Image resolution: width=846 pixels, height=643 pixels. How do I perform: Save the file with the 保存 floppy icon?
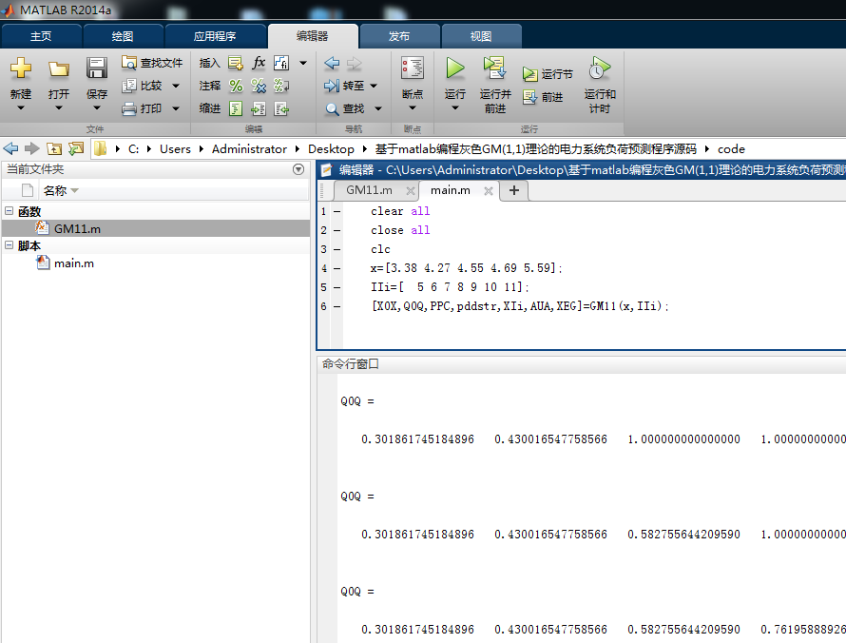[x=97, y=68]
